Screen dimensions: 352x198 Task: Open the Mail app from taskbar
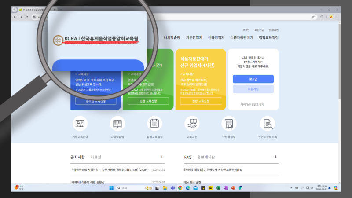(195, 188)
